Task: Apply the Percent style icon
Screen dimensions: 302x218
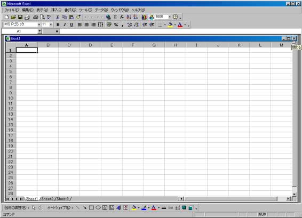Action: 116,25
